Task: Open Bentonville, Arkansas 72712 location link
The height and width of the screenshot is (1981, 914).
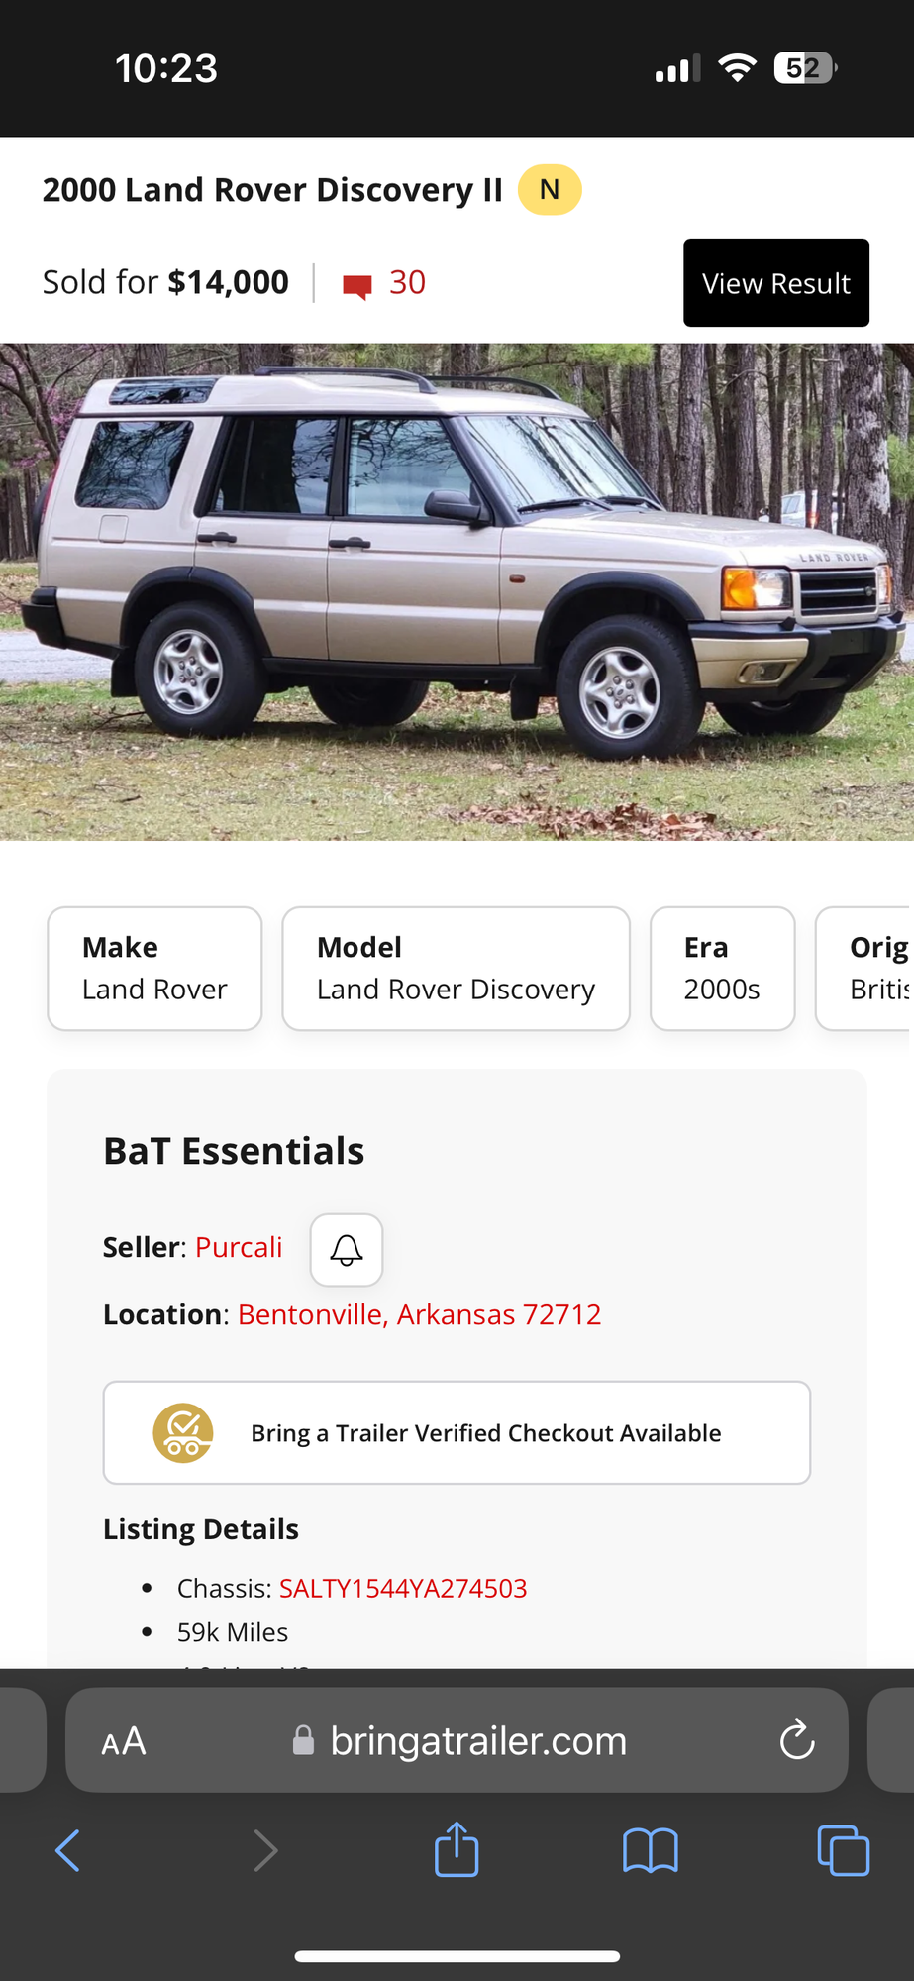Action: click(420, 1314)
